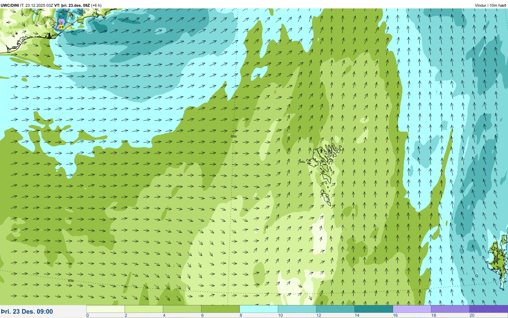This screenshot has height=318, width=508.
Task: Click the legend tick value 8
Action: coord(240,315)
